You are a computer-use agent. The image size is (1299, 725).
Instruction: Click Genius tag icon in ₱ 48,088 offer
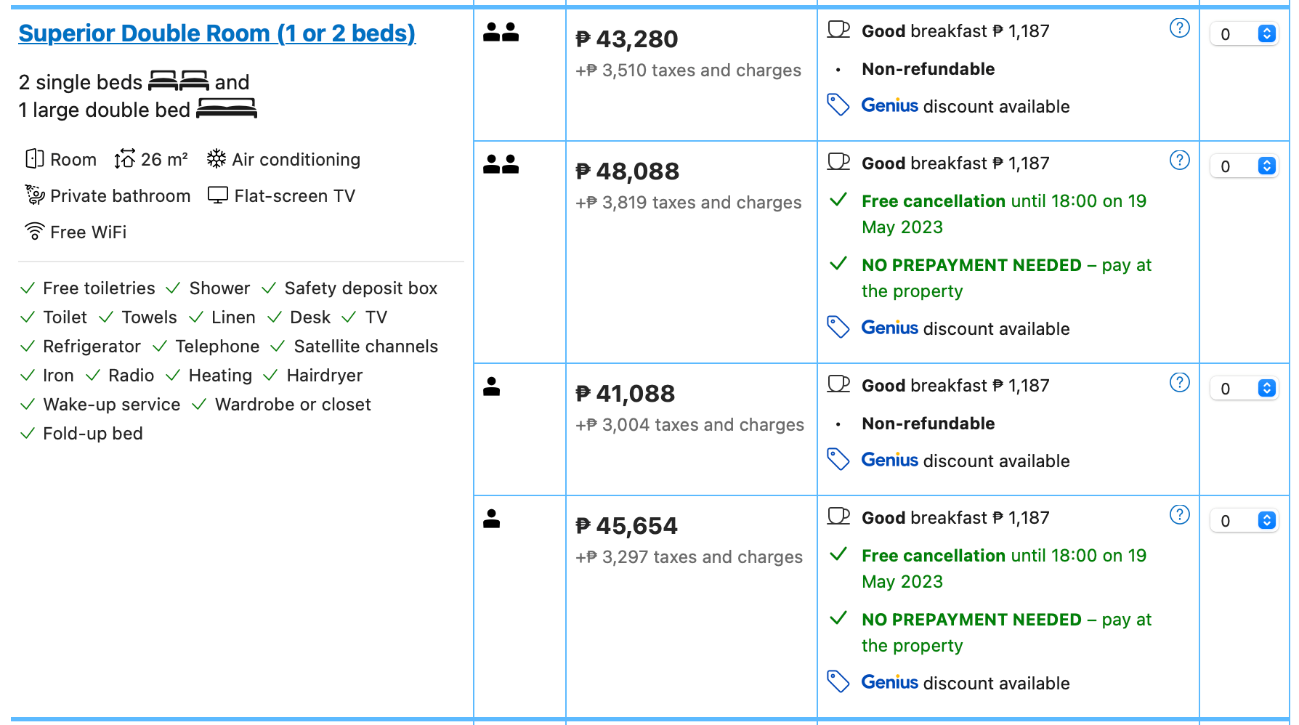point(838,328)
